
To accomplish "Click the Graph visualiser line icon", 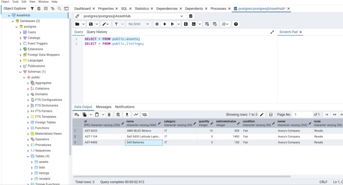I will tap(136, 115).
